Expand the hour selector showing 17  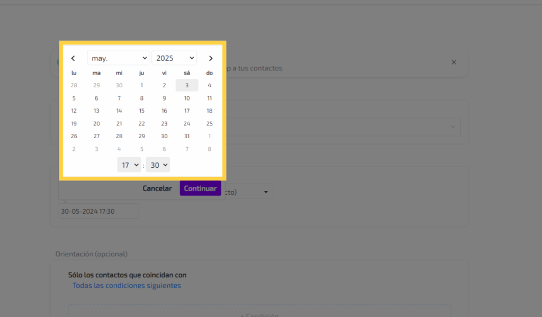[x=129, y=165]
